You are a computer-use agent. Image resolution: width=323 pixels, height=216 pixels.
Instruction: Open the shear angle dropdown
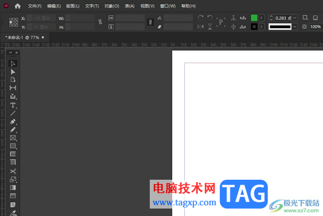point(190,26)
